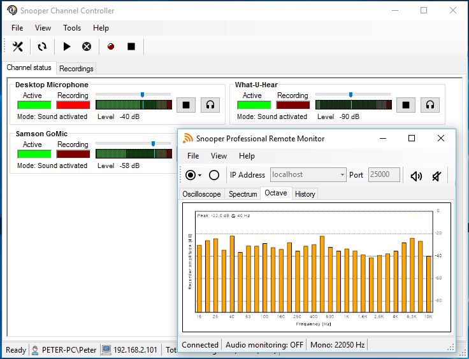Click 'PETER-PC\Peter' in the status bar
Image resolution: width=469 pixels, height=359 pixels.
[69, 349]
